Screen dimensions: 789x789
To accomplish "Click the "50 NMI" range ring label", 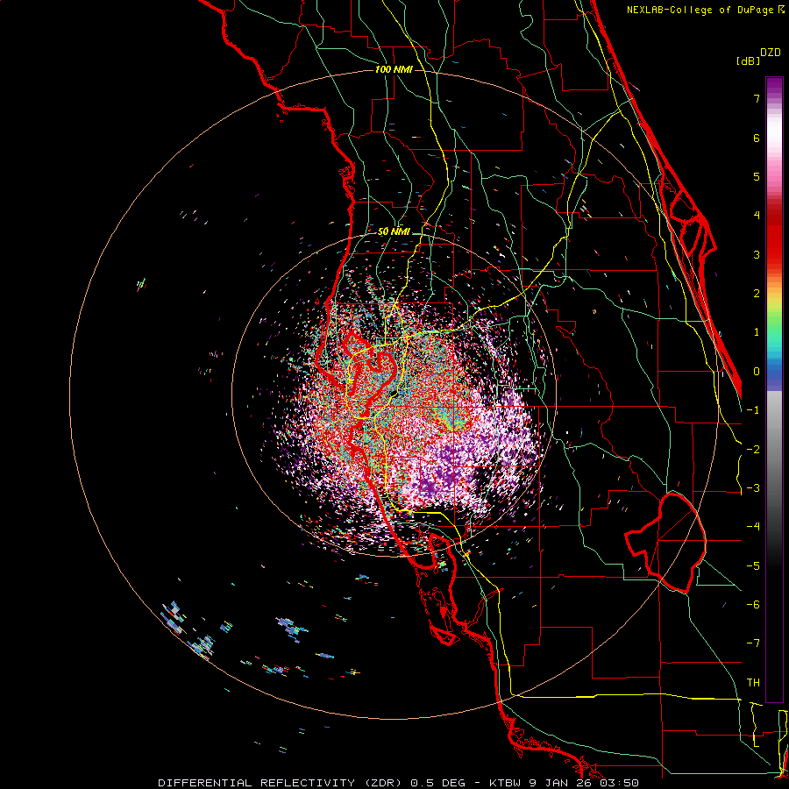I will tap(394, 231).
